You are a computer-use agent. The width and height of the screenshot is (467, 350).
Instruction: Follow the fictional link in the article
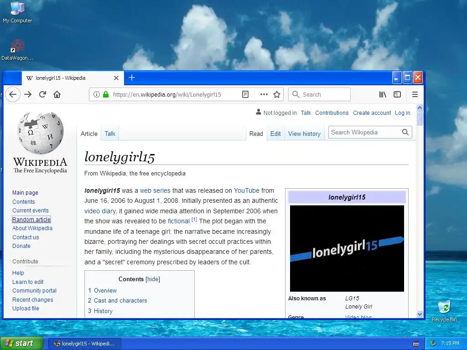tap(179, 221)
